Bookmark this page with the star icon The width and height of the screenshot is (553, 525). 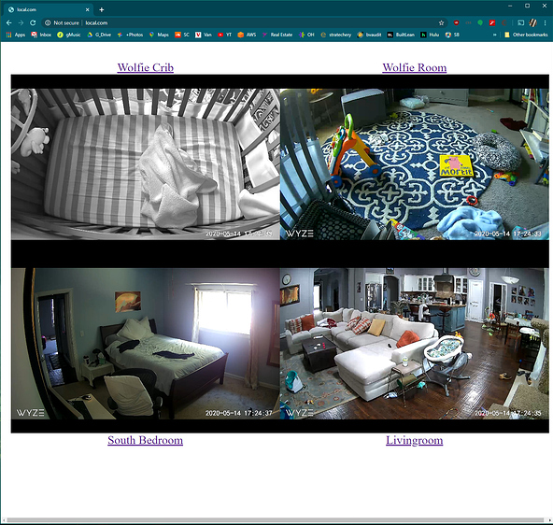pos(441,23)
